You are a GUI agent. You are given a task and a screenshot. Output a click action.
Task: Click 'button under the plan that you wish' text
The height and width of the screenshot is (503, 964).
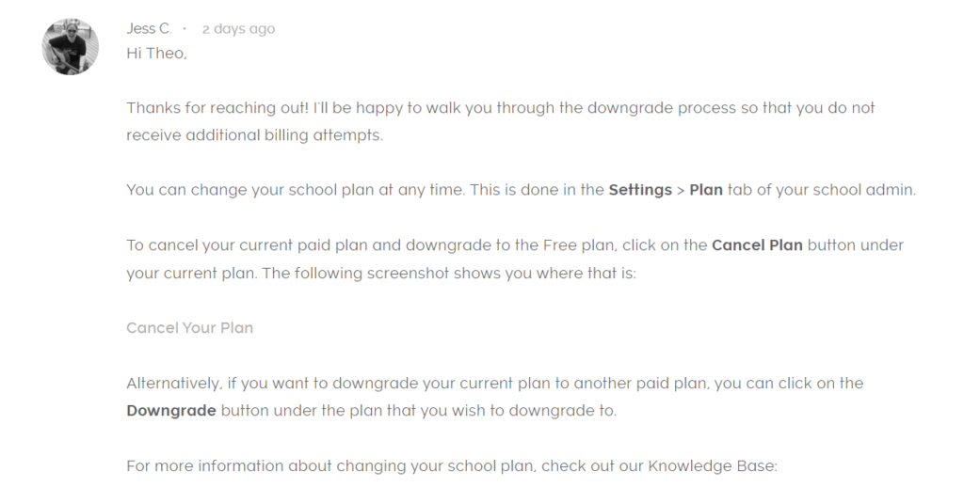(x=353, y=410)
